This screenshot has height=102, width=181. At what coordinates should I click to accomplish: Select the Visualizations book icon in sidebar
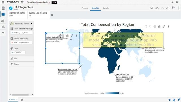(x=3, y=14)
